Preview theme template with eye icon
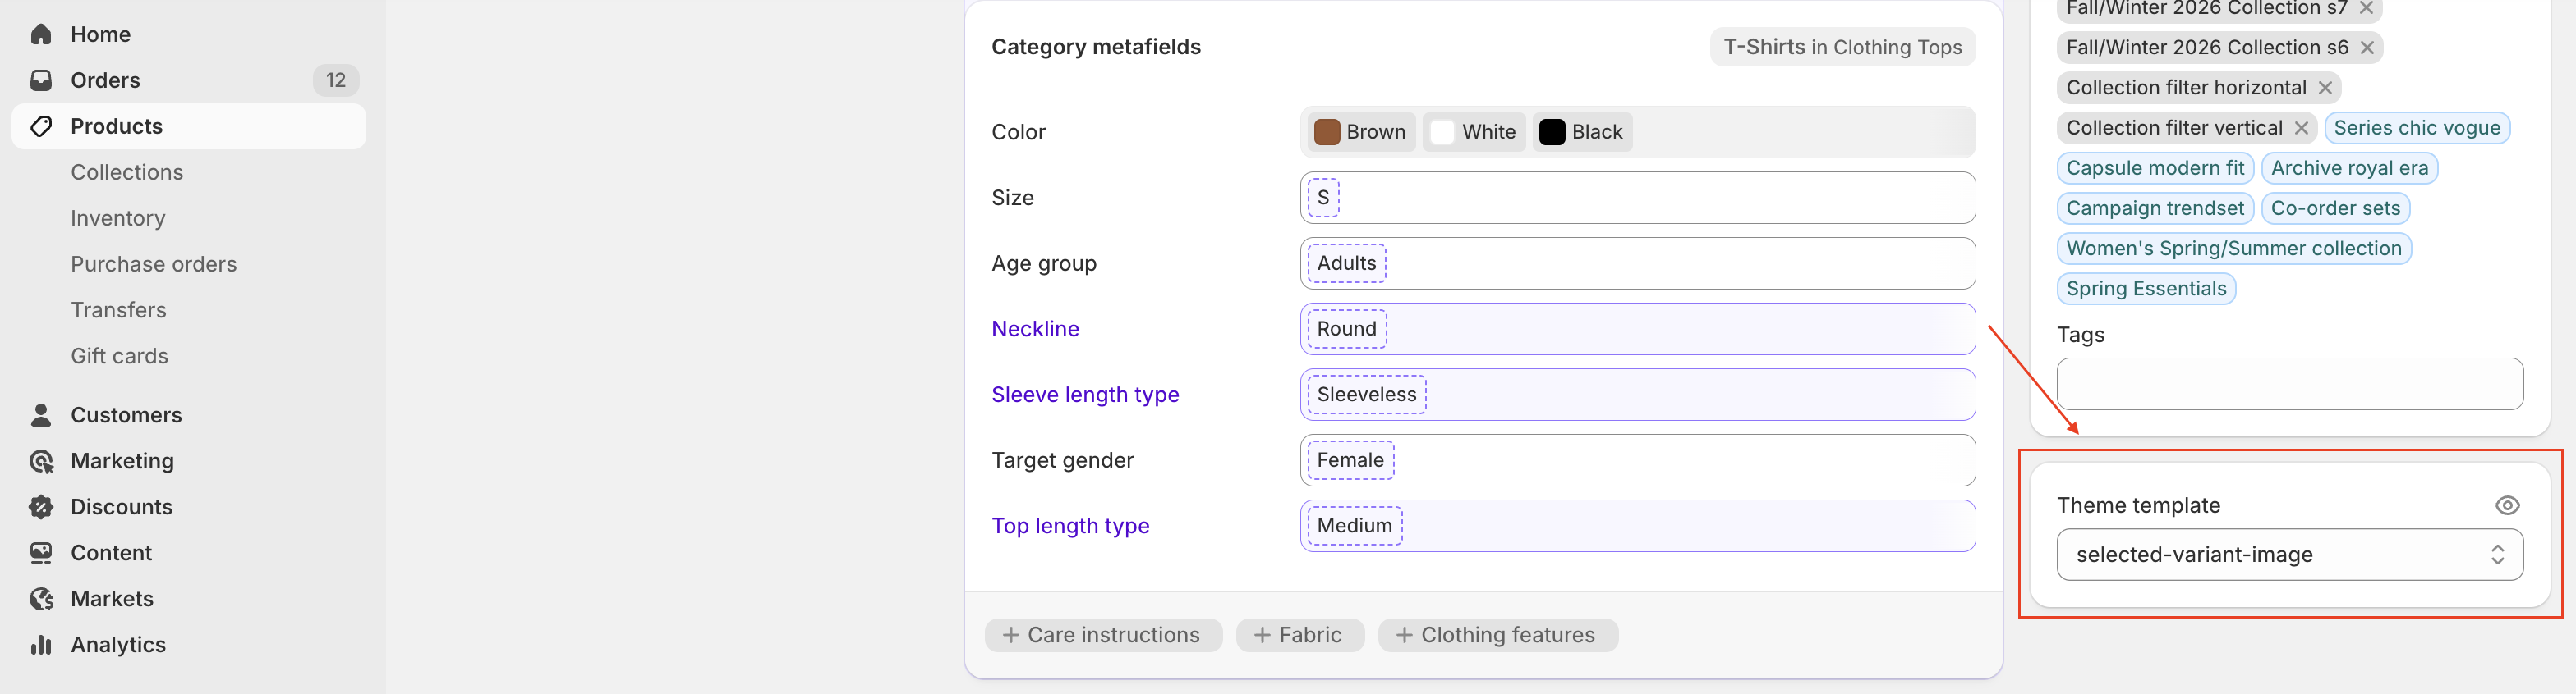The width and height of the screenshot is (2576, 694). 2506,505
